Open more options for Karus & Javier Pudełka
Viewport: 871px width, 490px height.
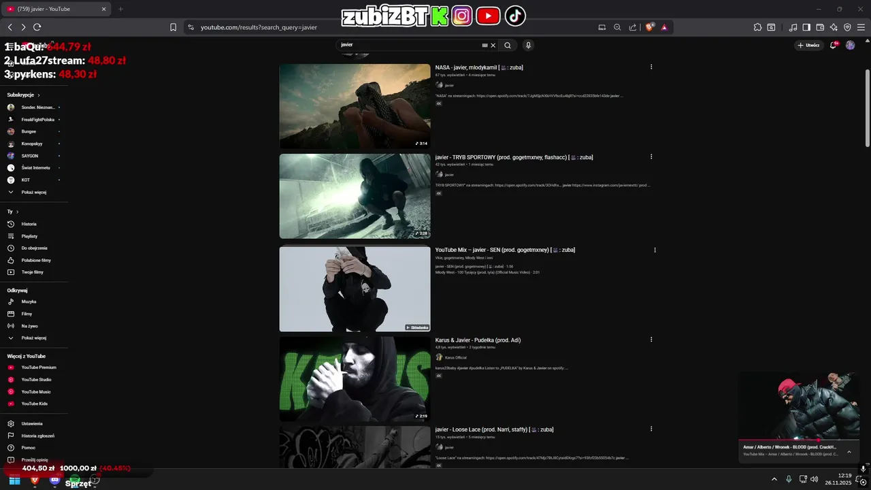click(x=651, y=340)
